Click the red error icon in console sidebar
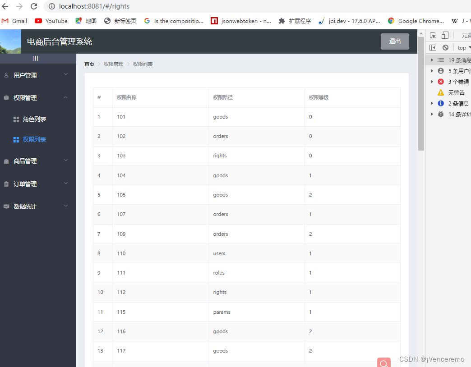This screenshot has height=367, width=471. (440, 81)
